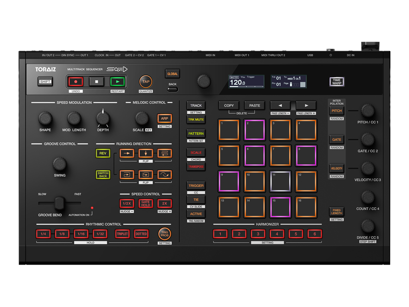Enable SWITCH BACK running direction

coord(103,175)
